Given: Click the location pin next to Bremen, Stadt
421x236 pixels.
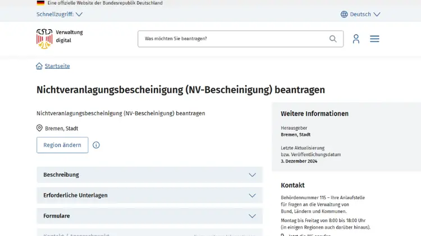Looking at the screenshot, I should pyautogui.click(x=39, y=128).
